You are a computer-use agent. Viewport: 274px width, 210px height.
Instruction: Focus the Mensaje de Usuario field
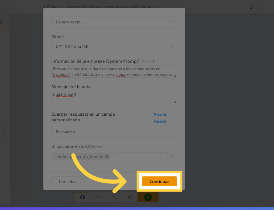pyautogui.click(x=114, y=97)
